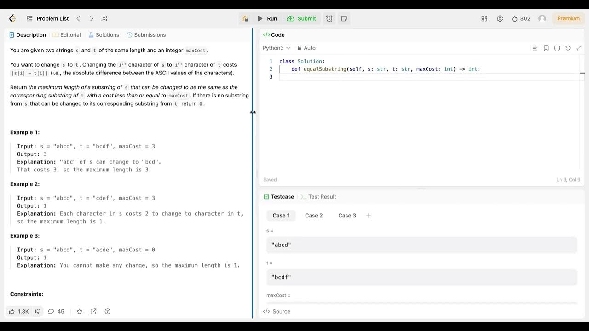Image resolution: width=589 pixels, height=331 pixels.
Task: Click the "Example 3:" heading
Action: point(25,236)
